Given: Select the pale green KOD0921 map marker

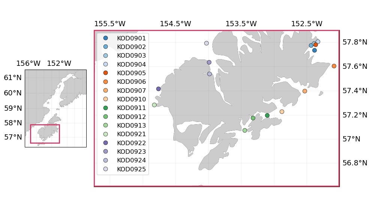Looking at the screenshot, I should pos(154,105).
